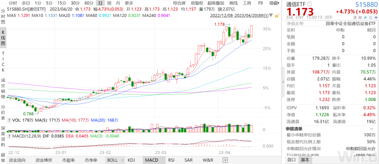Click the 净值走势 row label
The height and width of the screenshot is (164, 379).
[x=295, y=24]
